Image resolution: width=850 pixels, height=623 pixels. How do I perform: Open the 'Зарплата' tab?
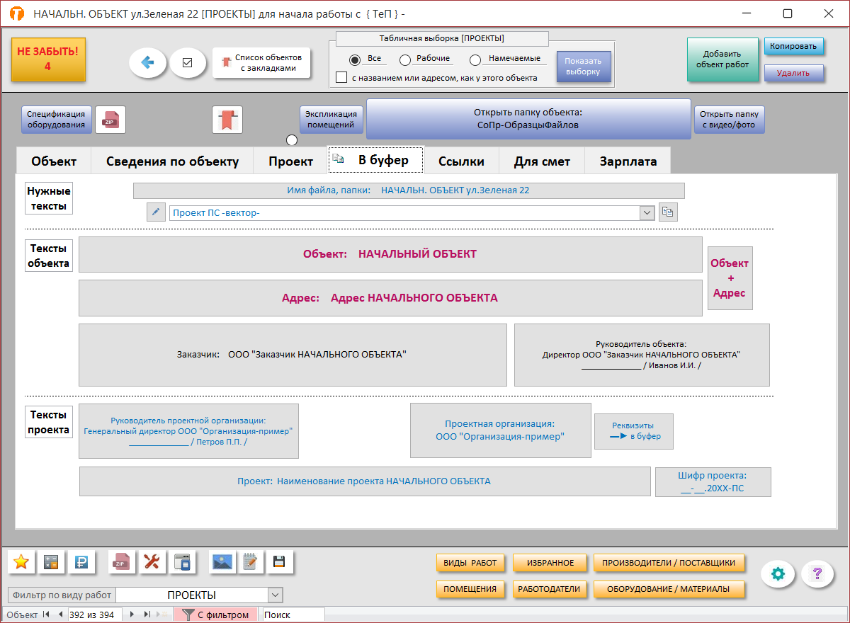coord(628,161)
